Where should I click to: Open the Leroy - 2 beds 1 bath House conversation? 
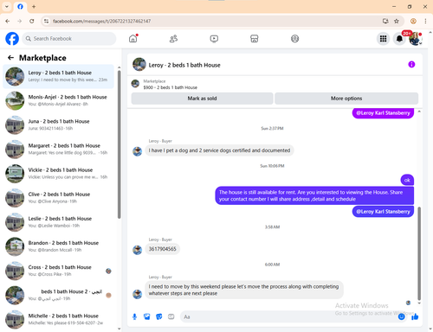point(58,76)
